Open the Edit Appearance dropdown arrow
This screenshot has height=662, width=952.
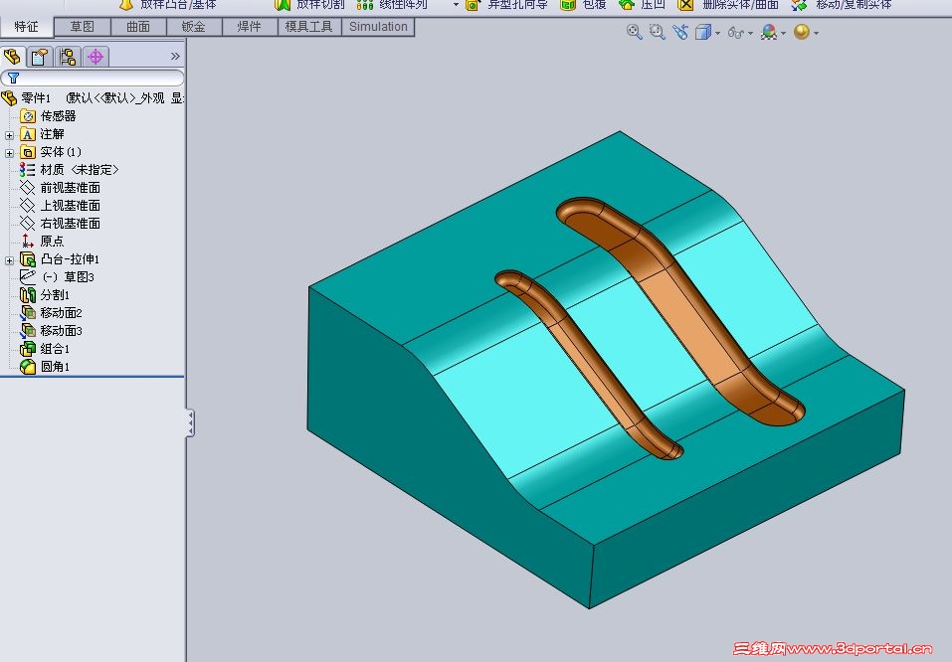(783, 33)
